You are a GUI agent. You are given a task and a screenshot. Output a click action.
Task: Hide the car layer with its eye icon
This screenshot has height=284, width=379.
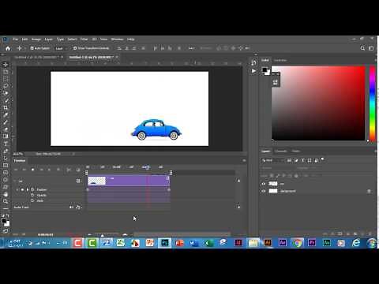pyautogui.click(x=264, y=184)
